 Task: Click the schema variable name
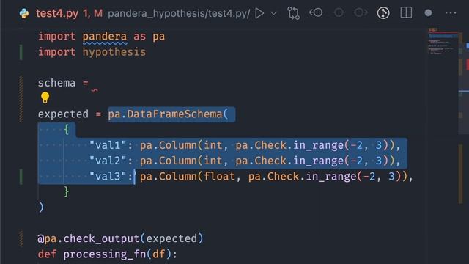point(56,83)
